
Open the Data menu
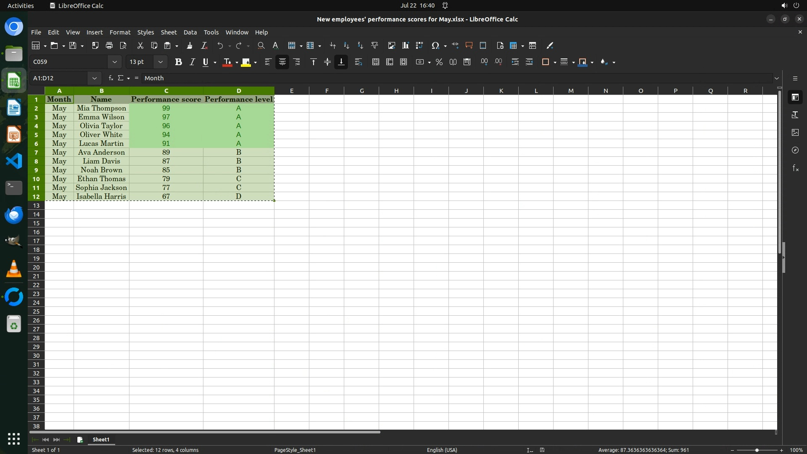click(190, 32)
